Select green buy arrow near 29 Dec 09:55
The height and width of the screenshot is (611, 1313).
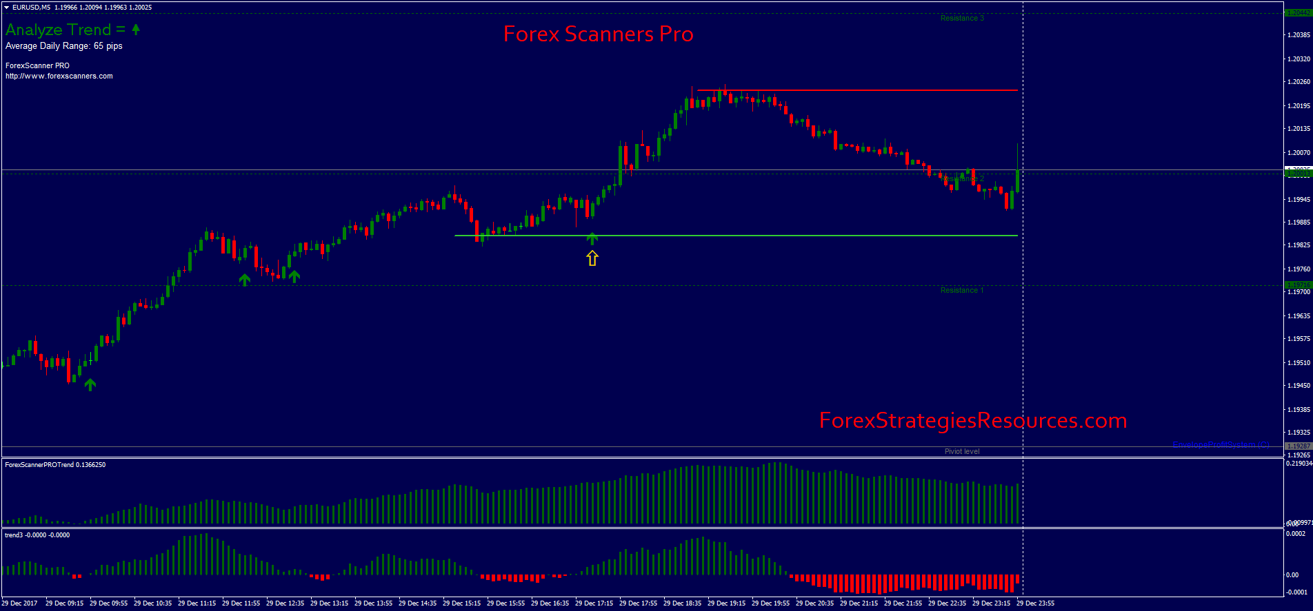point(90,384)
